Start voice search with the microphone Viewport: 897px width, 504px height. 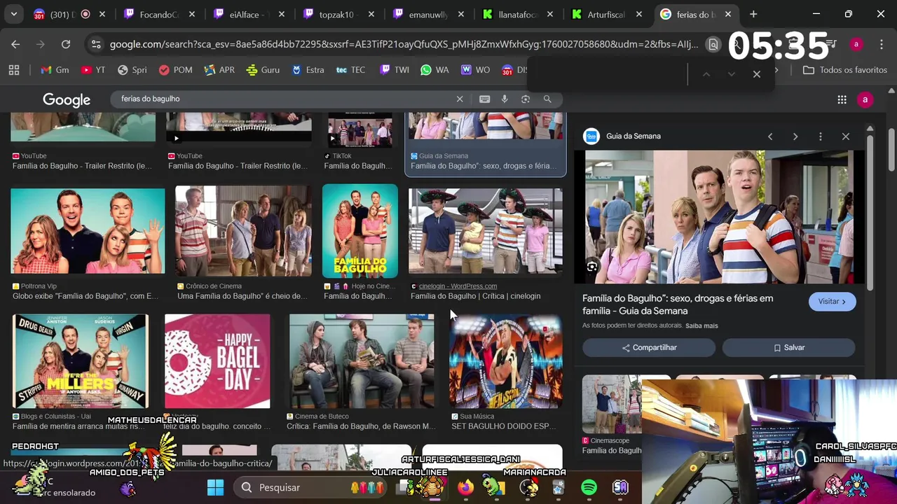[x=505, y=99]
